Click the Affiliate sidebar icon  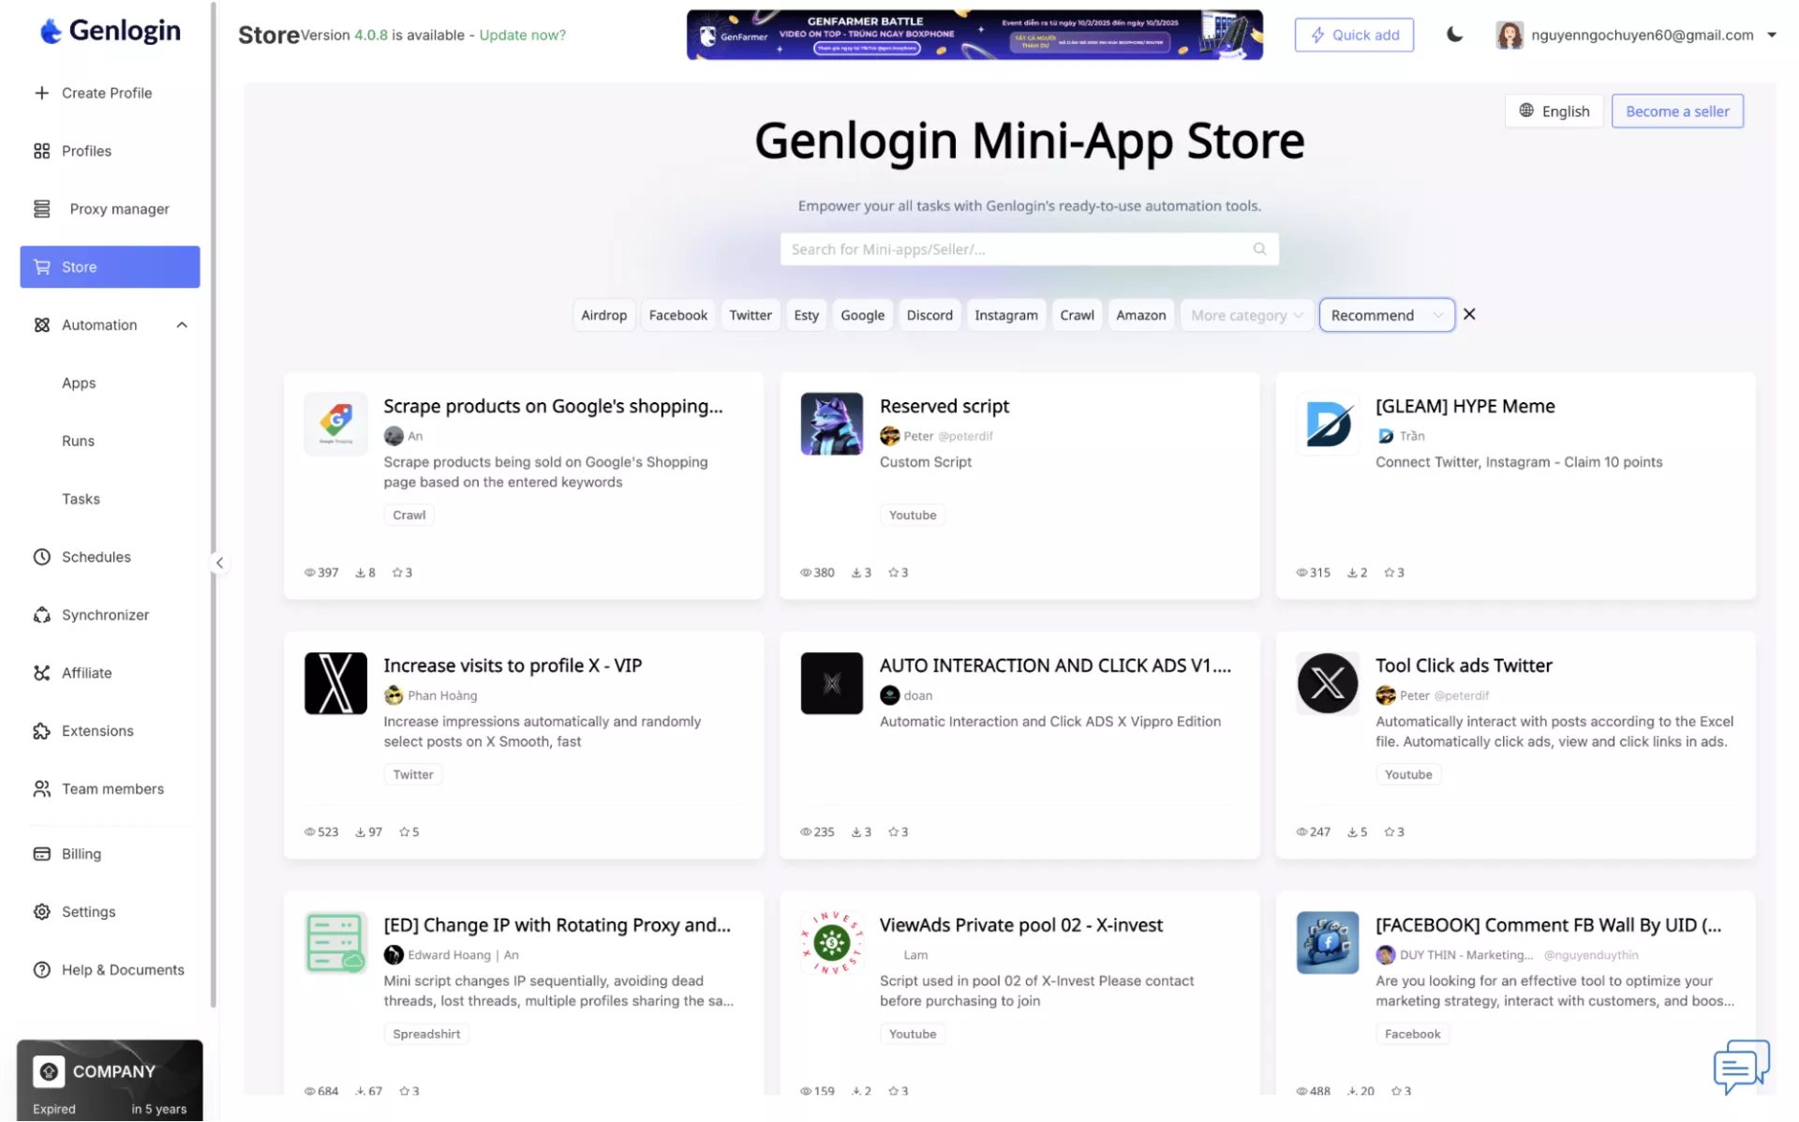pyautogui.click(x=42, y=673)
